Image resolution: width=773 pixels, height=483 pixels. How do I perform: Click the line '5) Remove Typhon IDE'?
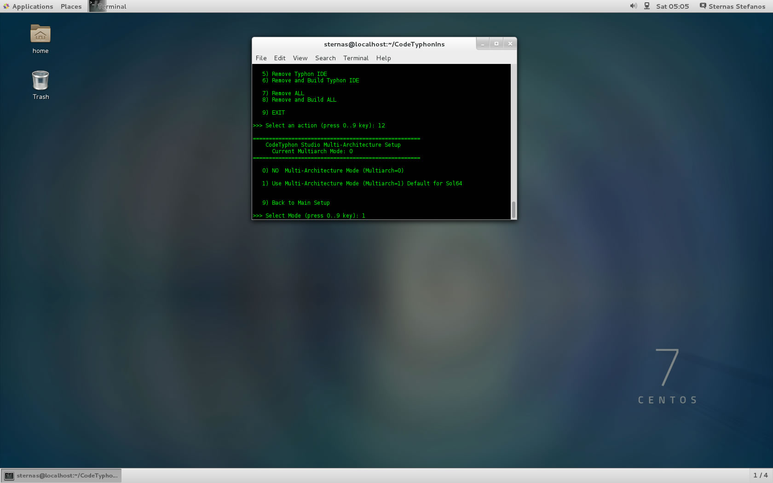(294, 74)
